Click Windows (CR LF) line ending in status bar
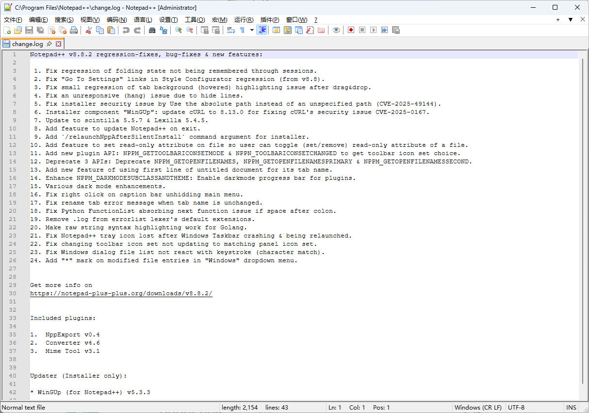The height and width of the screenshot is (413, 589). (x=477, y=408)
